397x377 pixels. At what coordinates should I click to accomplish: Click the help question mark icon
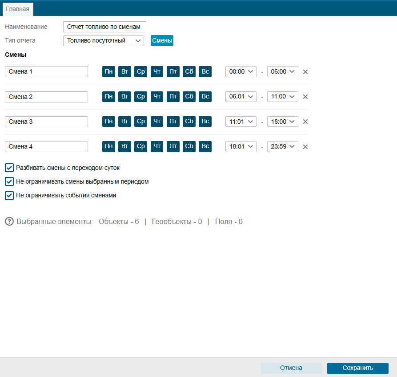9,221
